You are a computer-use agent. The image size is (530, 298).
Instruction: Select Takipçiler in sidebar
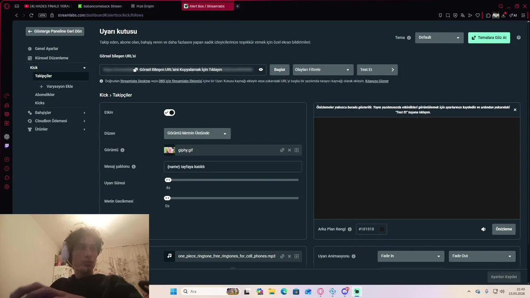point(61,76)
